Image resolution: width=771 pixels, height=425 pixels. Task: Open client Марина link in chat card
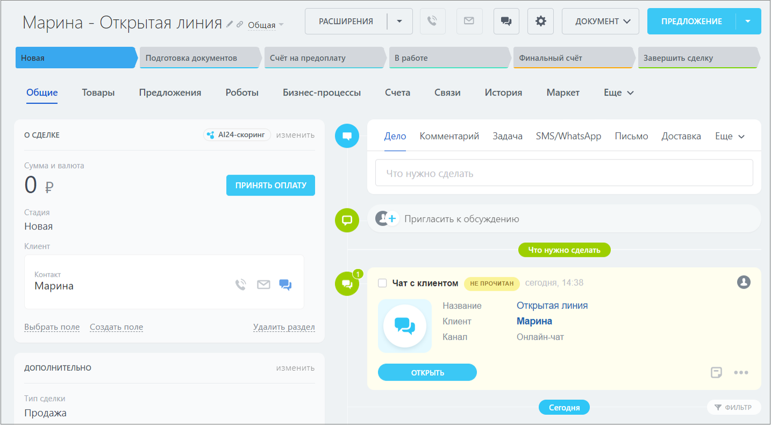click(x=534, y=321)
